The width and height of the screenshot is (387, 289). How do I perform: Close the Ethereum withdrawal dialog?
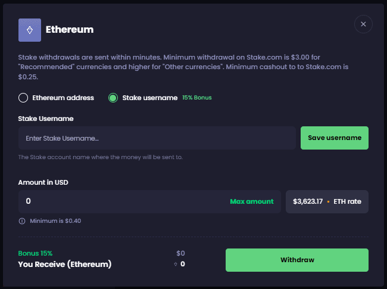[x=363, y=24]
